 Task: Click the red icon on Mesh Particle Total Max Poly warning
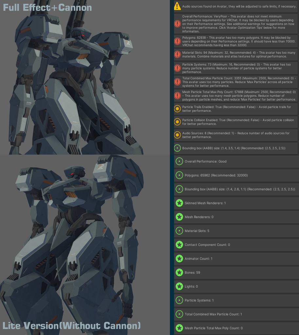tap(177, 96)
